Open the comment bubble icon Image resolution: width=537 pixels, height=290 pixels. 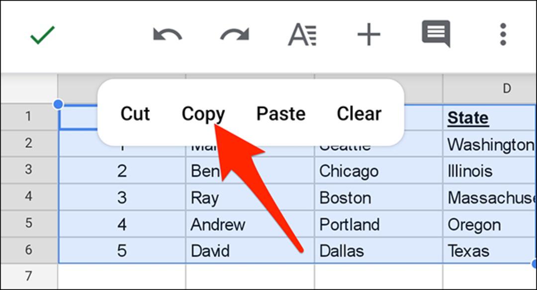click(x=436, y=34)
